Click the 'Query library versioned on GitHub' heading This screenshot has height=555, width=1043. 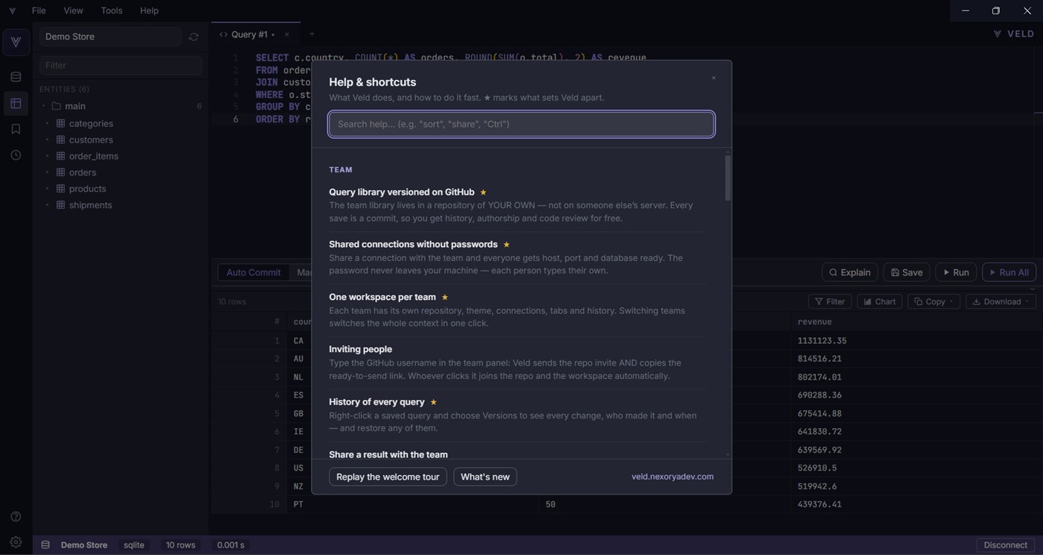tap(402, 192)
